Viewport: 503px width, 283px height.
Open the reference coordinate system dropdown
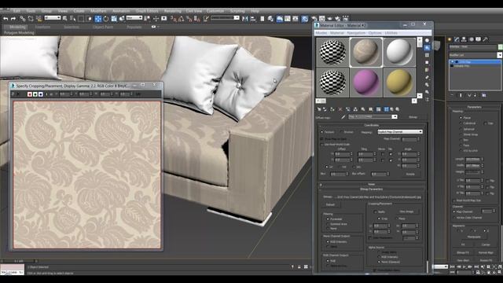(x=134, y=18)
